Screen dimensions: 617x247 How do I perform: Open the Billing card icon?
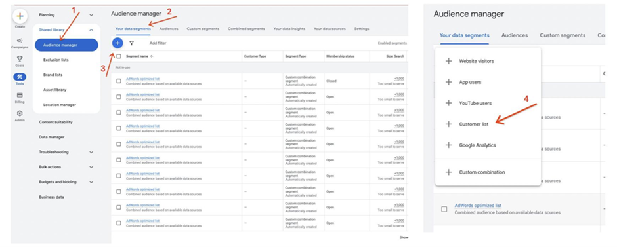click(20, 95)
